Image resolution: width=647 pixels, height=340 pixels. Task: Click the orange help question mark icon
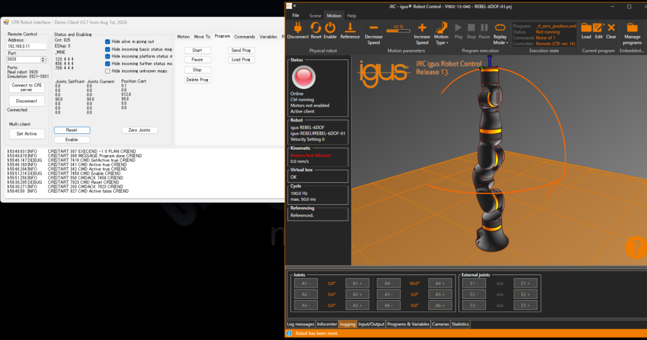634,247
